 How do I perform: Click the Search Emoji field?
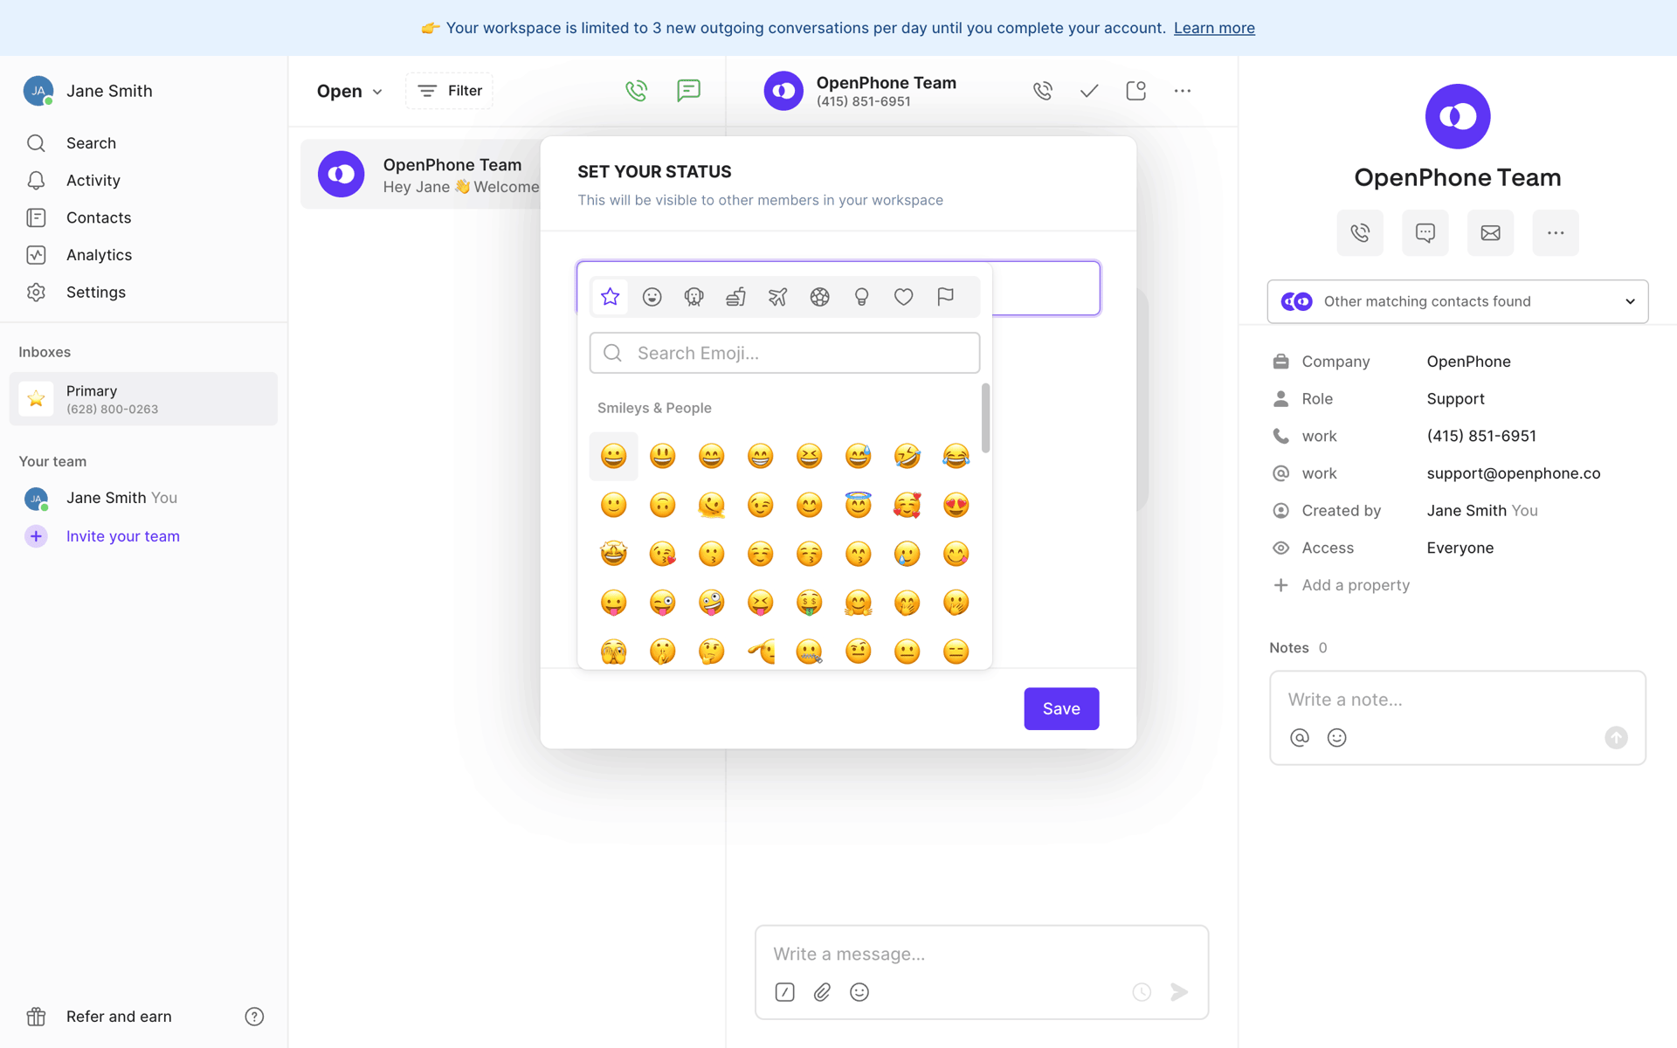pos(784,353)
